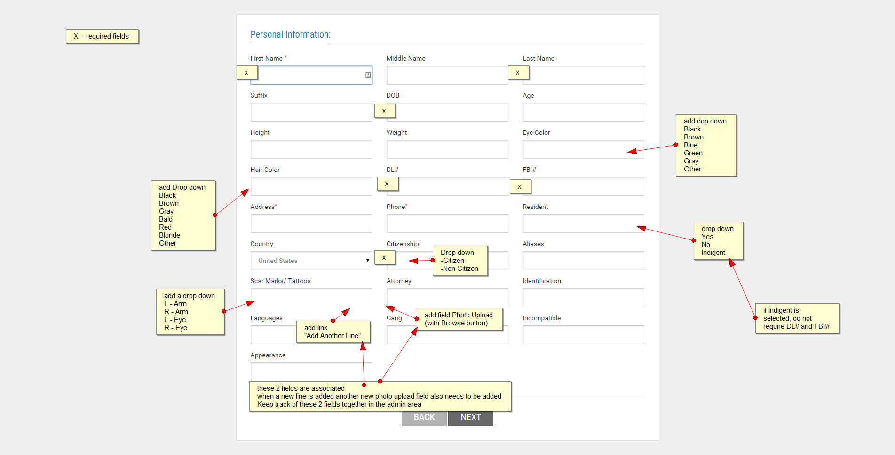Select the Scar Marks/ Tattoos input box
Viewport: 895px width, 455px height.
click(x=311, y=298)
